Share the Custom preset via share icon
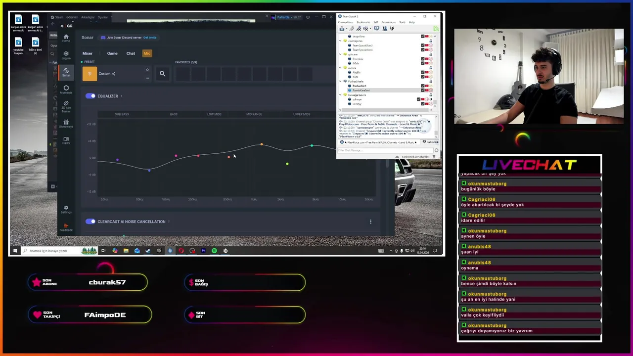 113,74
